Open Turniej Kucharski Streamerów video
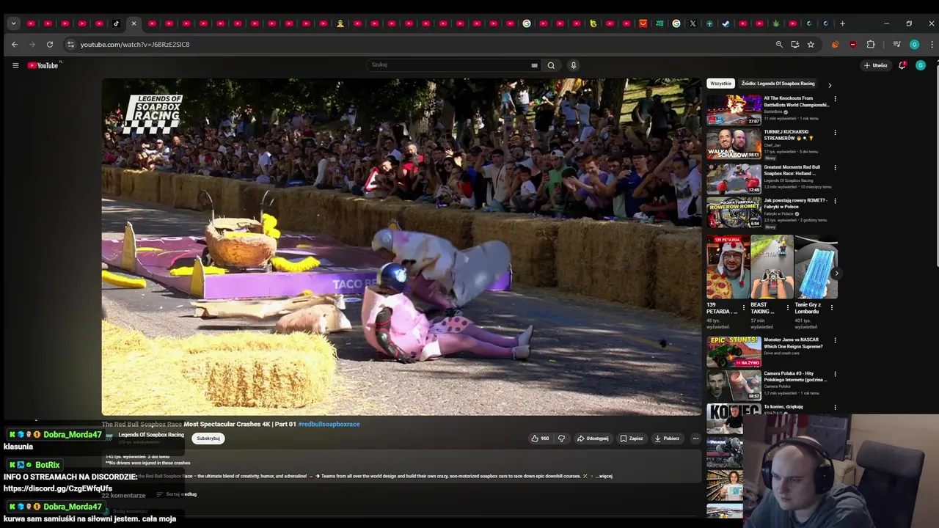The height and width of the screenshot is (528, 939). point(734,144)
